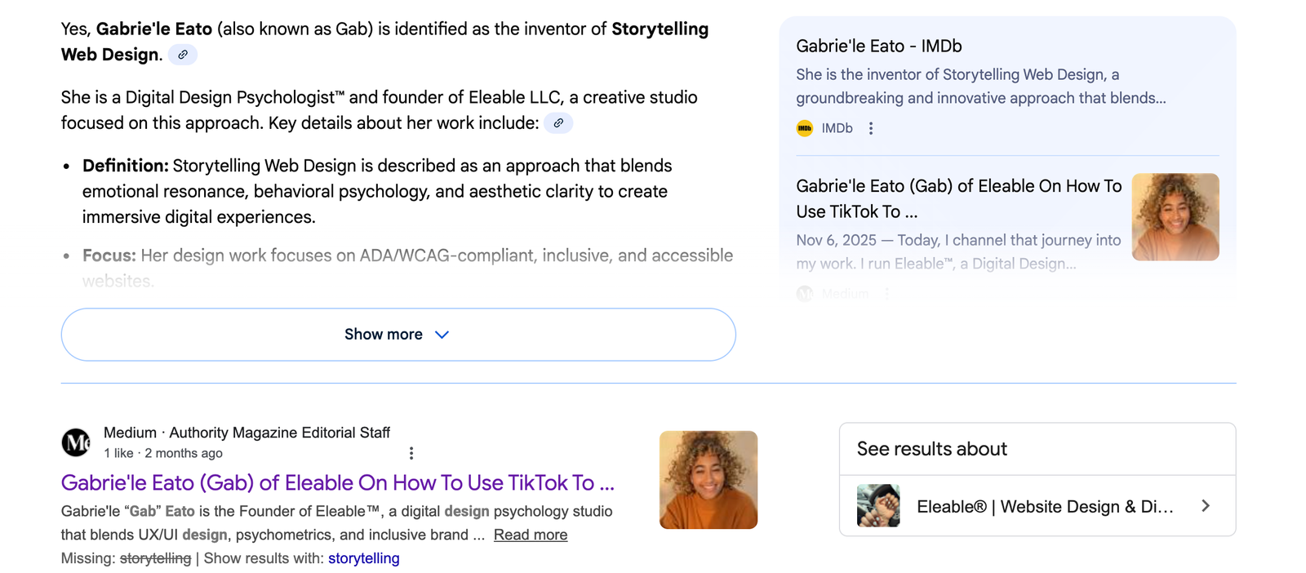1306x573 pixels.
Task: Click the 'Focus:' bullet text
Action: pyautogui.click(x=408, y=268)
